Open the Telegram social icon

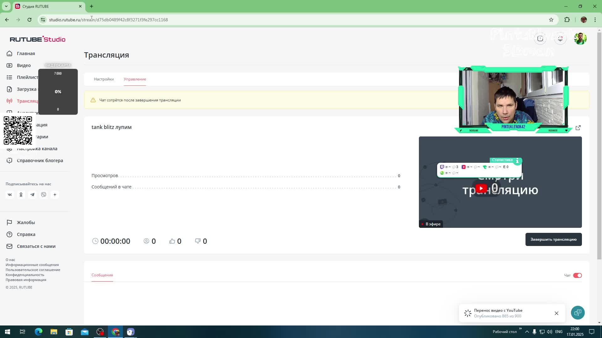(32, 195)
